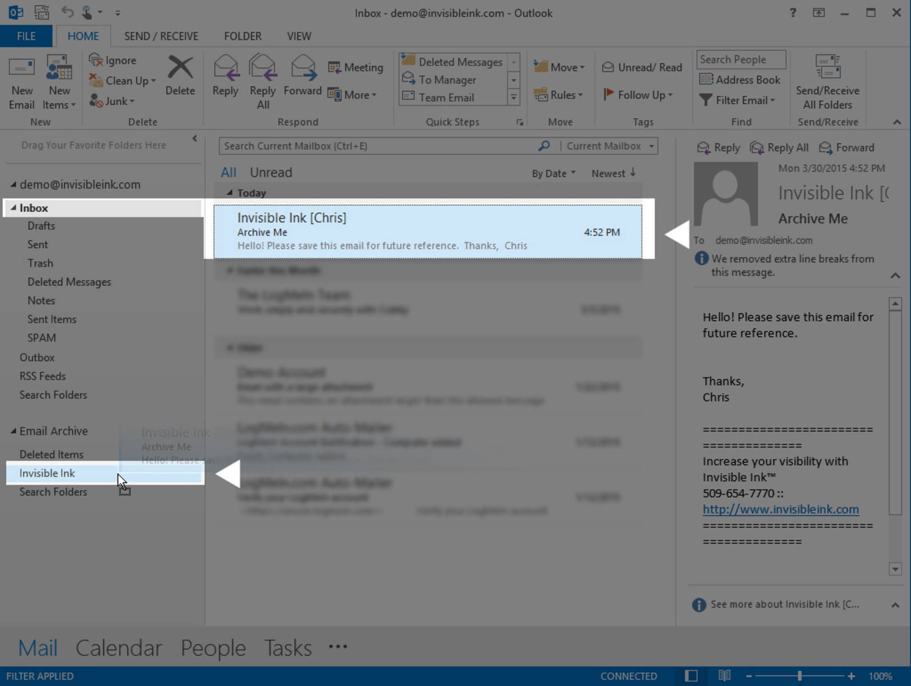Select the SPAM folder
The width and height of the screenshot is (911, 686).
tap(42, 338)
